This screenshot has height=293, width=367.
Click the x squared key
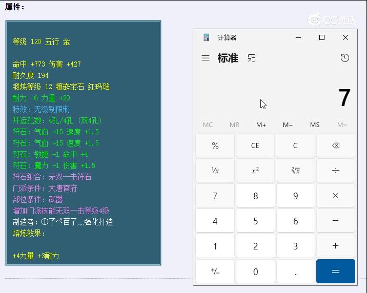tap(255, 171)
